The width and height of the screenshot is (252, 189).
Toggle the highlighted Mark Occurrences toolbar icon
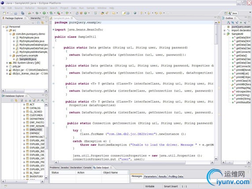pos(124,13)
